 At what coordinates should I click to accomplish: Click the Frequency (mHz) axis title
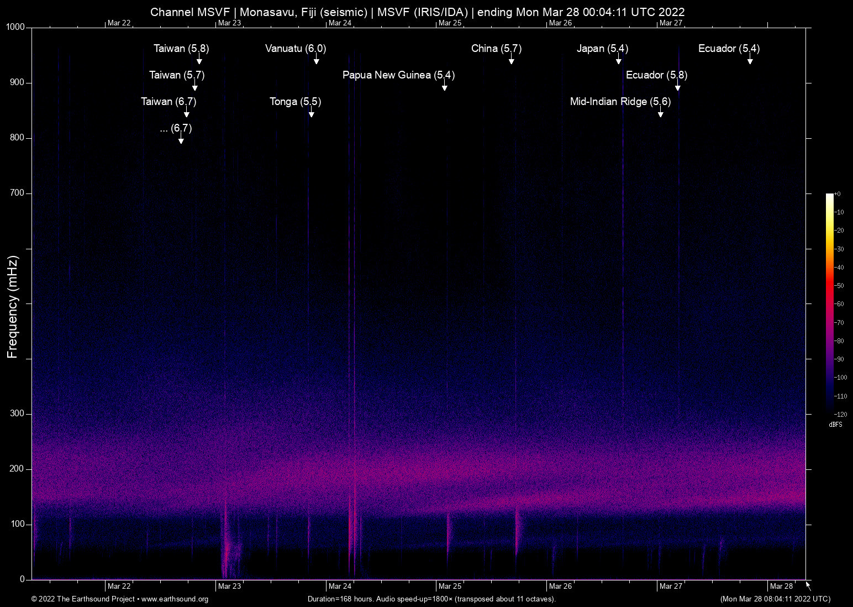pos(13,307)
